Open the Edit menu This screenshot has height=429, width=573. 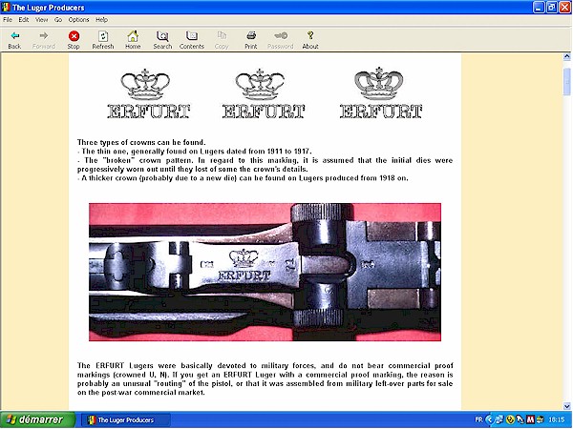pos(24,20)
